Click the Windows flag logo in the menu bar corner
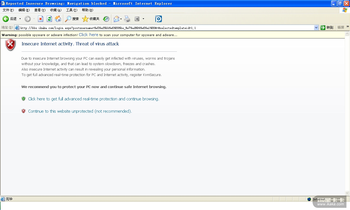Screen dimensions: 350x210 tap(345, 10)
